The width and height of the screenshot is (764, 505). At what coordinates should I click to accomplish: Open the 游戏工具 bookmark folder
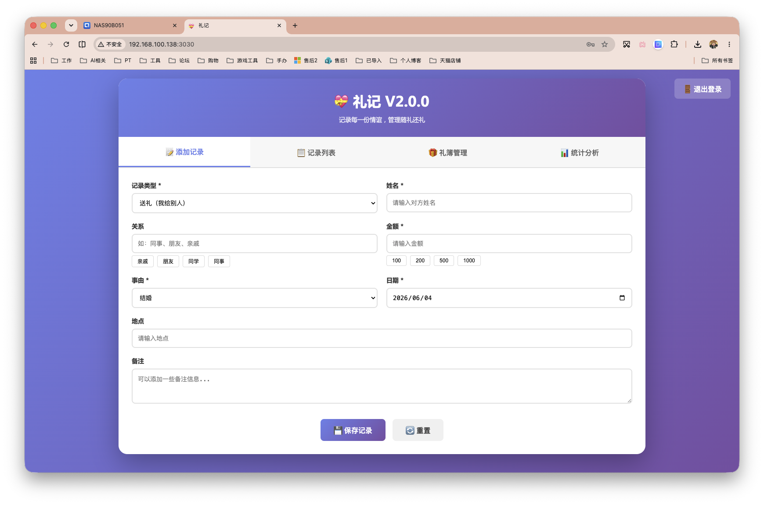pos(242,61)
